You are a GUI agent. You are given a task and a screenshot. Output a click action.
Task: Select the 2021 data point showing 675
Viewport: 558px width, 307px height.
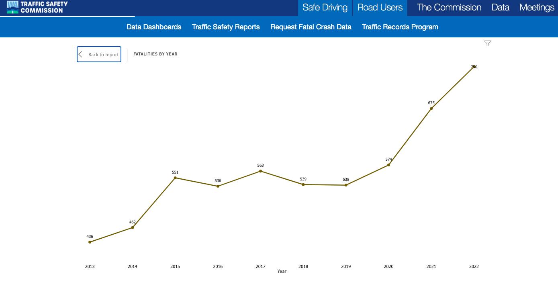431,108
